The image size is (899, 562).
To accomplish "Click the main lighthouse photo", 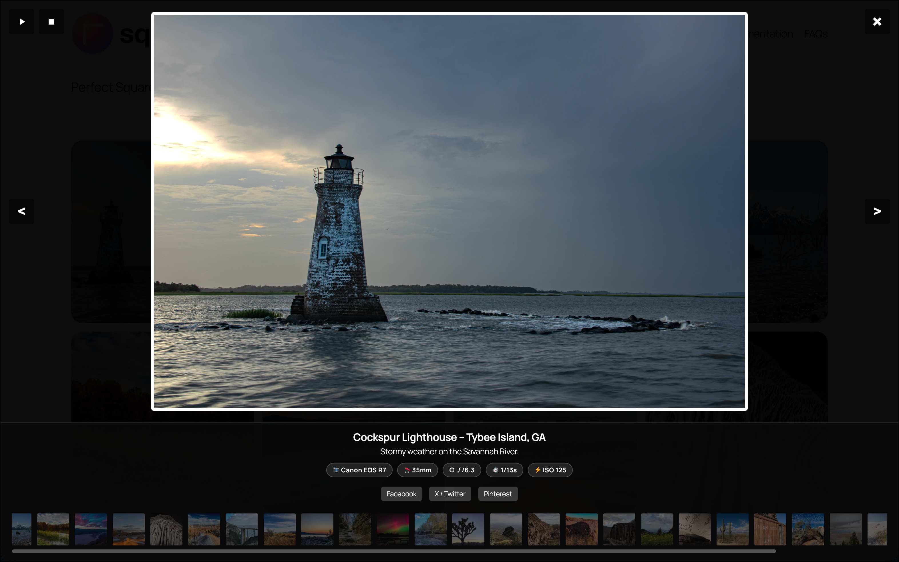I will tap(449, 211).
